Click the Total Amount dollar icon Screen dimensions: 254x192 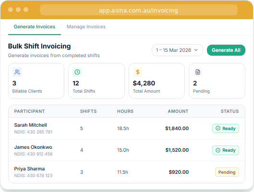[138, 72]
